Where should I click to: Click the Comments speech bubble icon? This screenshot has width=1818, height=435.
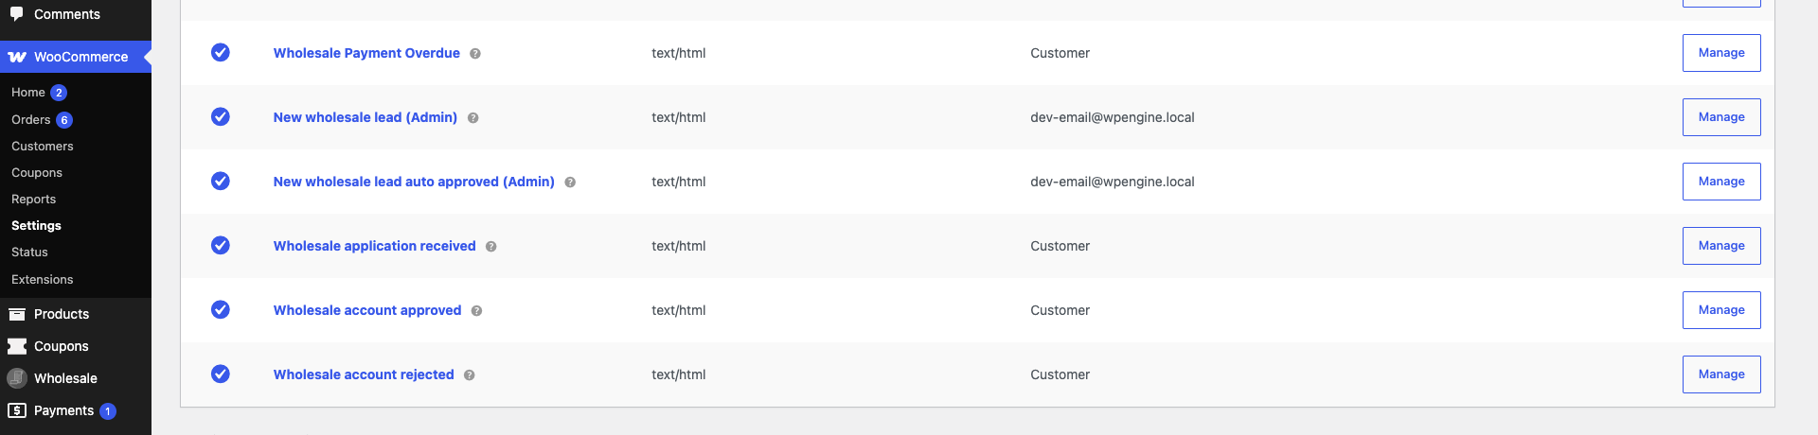(17, 14)
